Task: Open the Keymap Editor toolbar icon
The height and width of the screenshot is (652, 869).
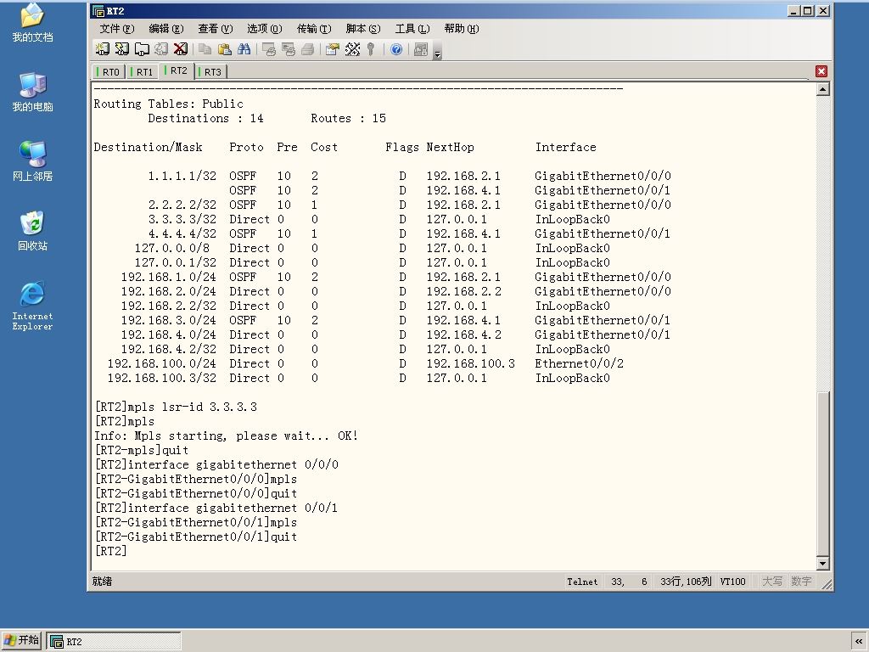Action: tap(352, 49)
